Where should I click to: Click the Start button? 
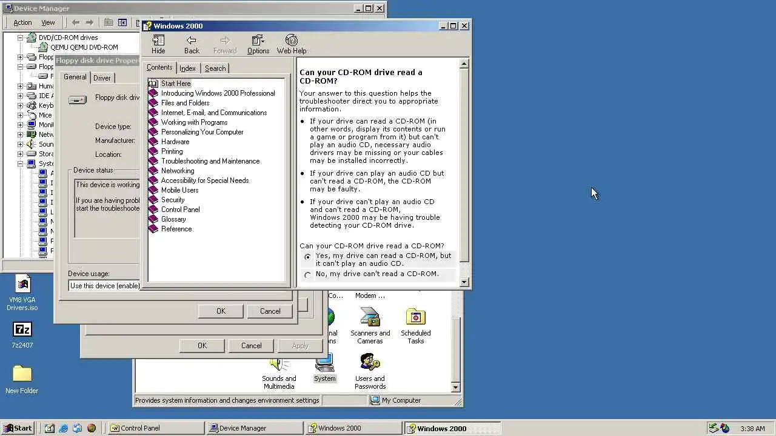click(18, 428)
